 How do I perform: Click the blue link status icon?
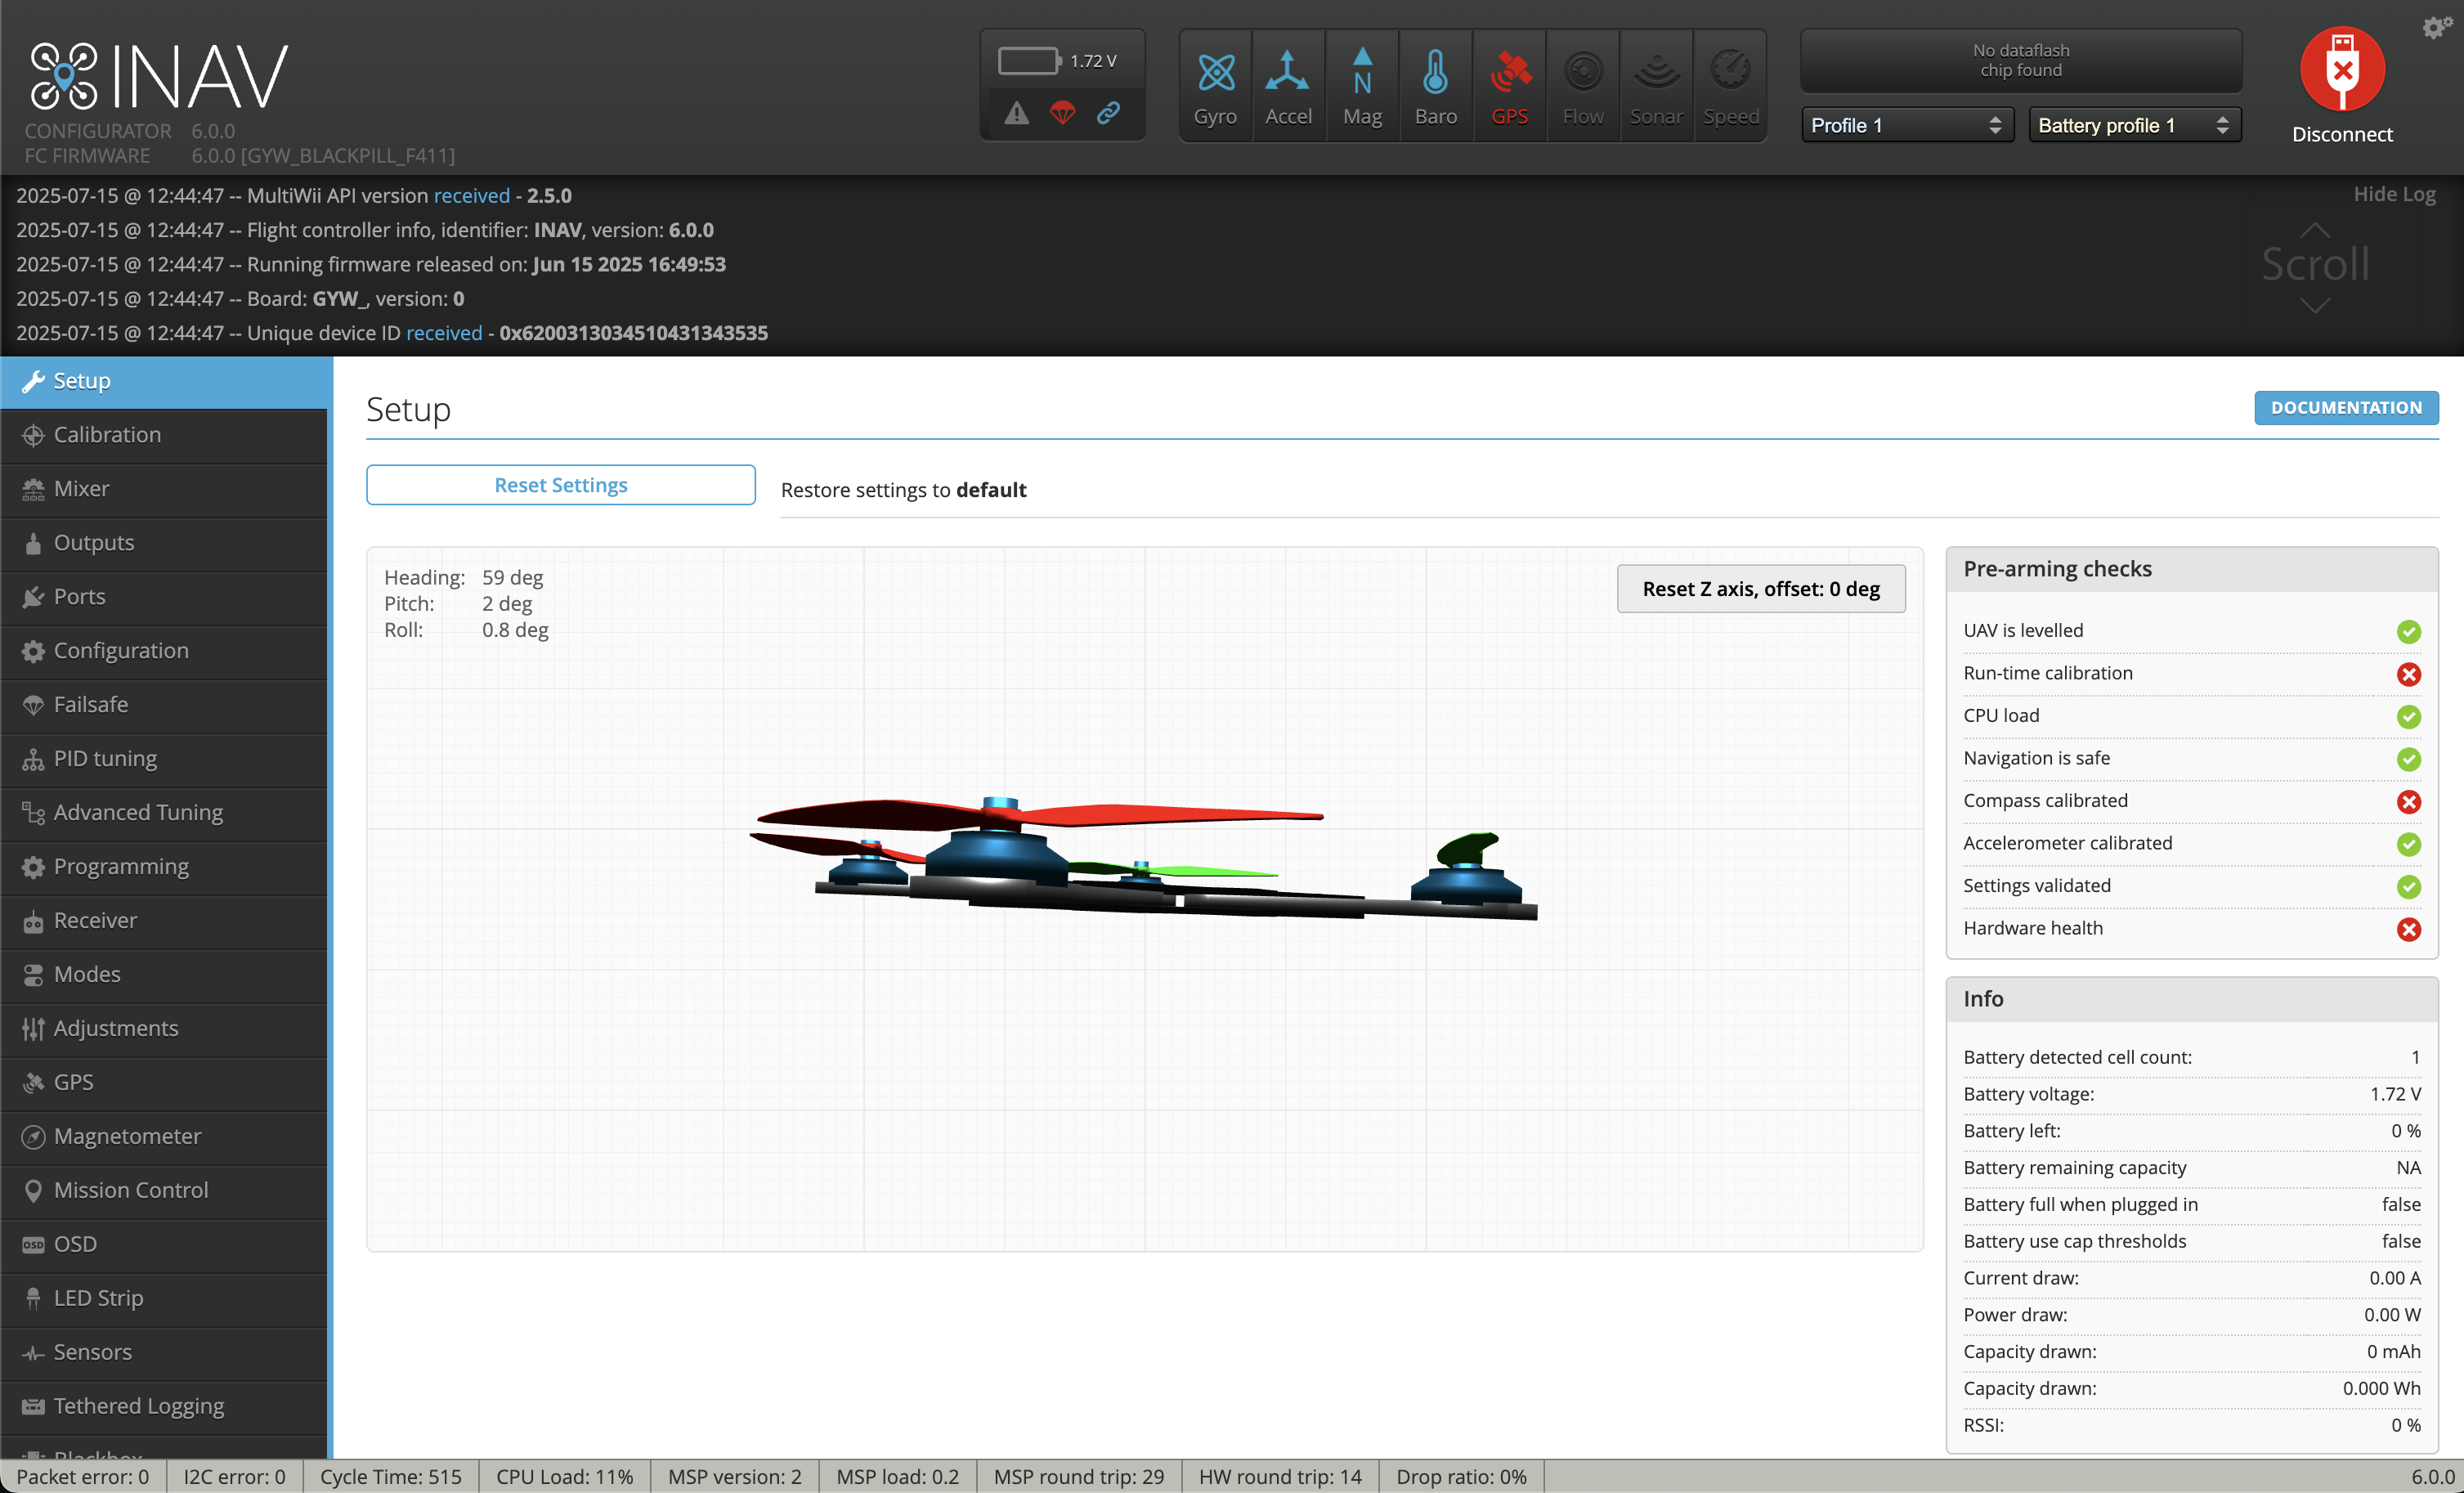pos(1108,113)
